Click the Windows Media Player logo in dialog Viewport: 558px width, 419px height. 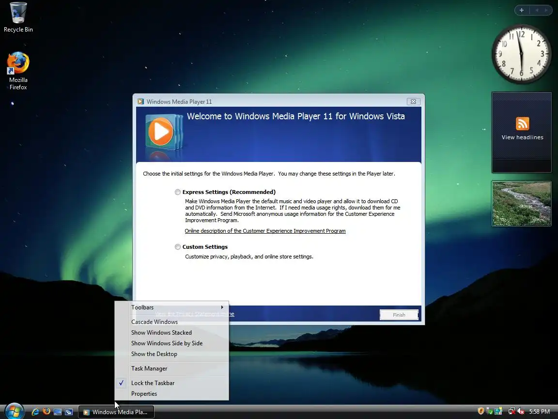pos(163,132)
